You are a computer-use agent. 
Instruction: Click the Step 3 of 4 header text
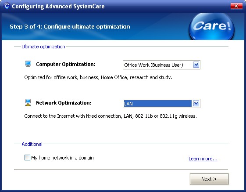point(70,26)
